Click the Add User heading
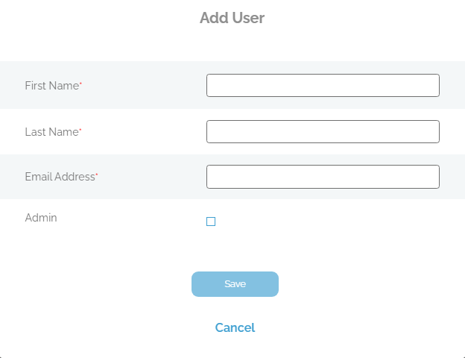 [232, 18]
